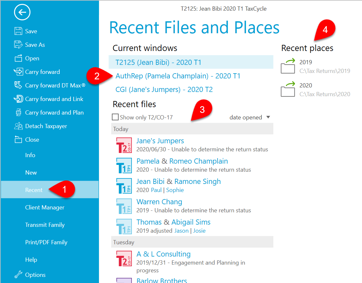Open the A & L Consulting file
This screenshot has height=283, width=362.
point(163,254)
